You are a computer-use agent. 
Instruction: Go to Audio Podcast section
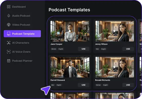coord(22,16)
